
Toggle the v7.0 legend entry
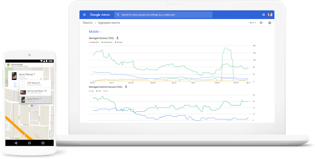[99, 91]
